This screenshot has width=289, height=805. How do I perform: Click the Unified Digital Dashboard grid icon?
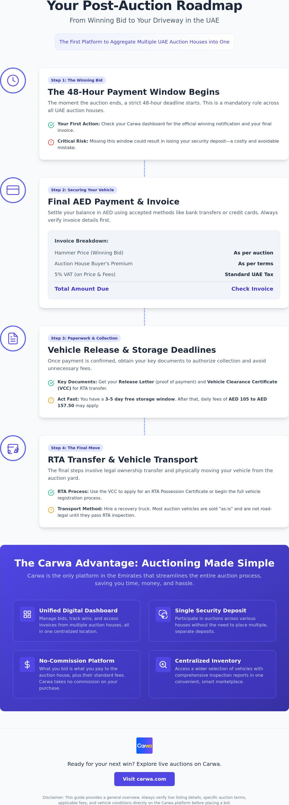coord(27,614)
